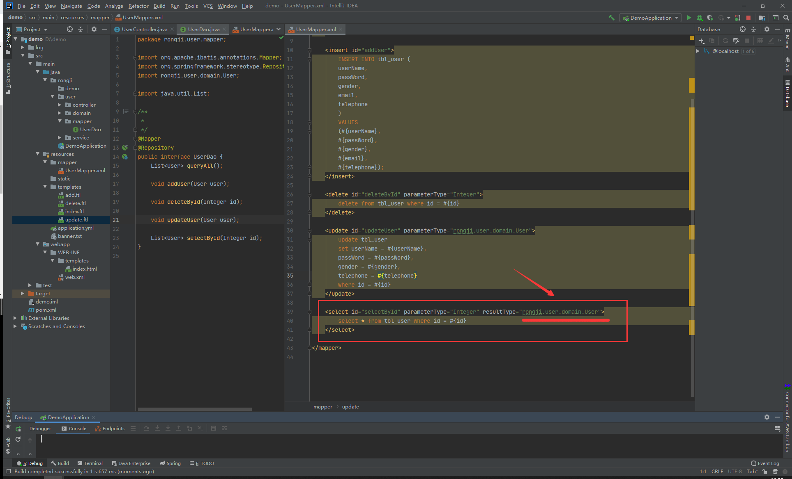Open the Event Log
Viewport: 792px width, 479px height.
pos(765,463)
